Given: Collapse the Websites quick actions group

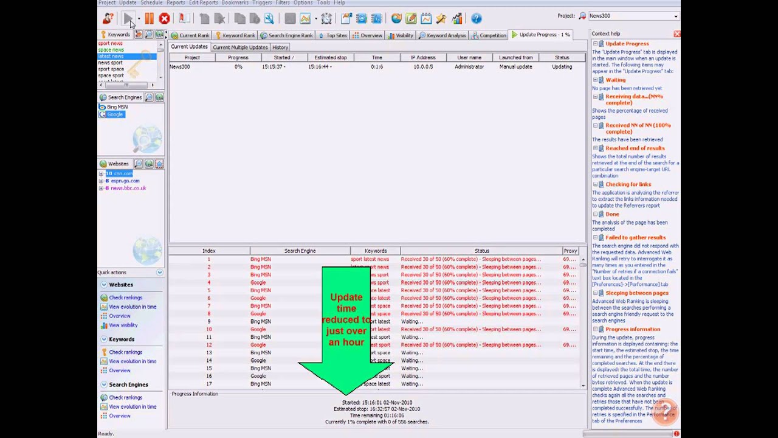Looking at the screenshot, I should [x=104, y=285].
